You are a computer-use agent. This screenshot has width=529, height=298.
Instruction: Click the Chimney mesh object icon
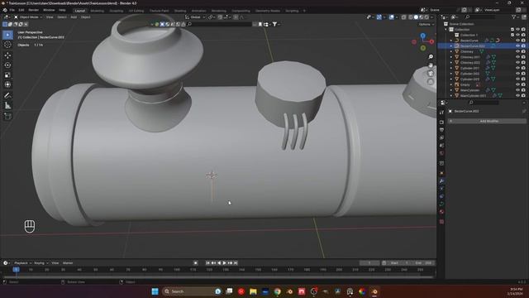click(x=457, y=51)
